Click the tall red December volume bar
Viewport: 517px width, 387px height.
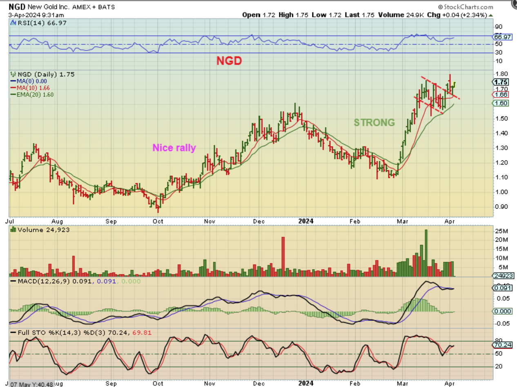tap(283, 257)
